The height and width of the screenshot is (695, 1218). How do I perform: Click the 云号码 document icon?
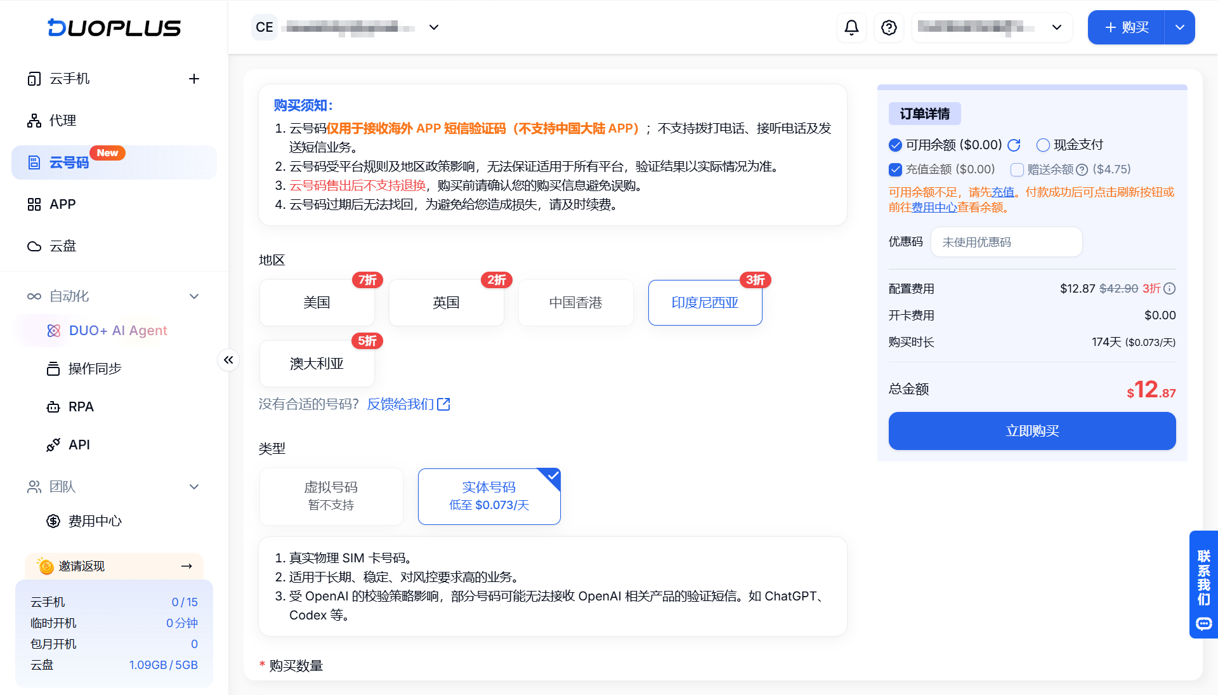tap(34, 162)
